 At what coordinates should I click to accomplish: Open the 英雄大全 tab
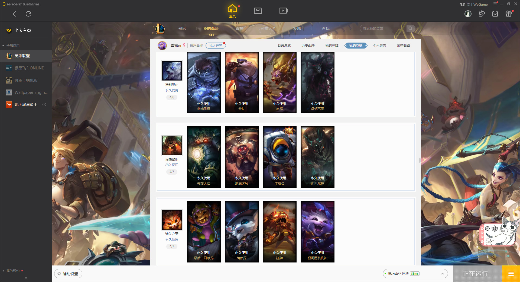coord(268,28)
